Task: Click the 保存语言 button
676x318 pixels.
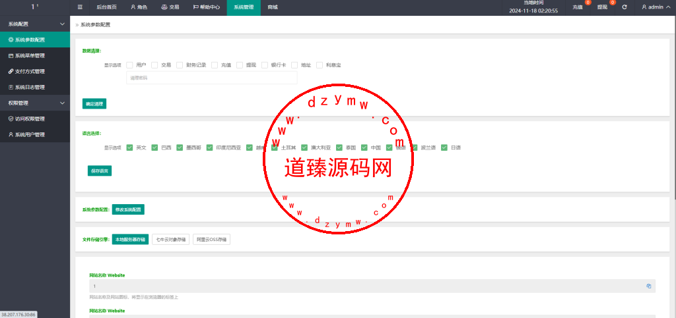Action: click(x=100, y=171)
